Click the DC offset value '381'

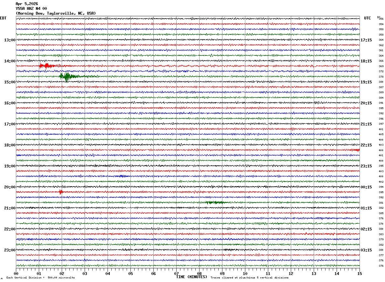click(381, 203)
